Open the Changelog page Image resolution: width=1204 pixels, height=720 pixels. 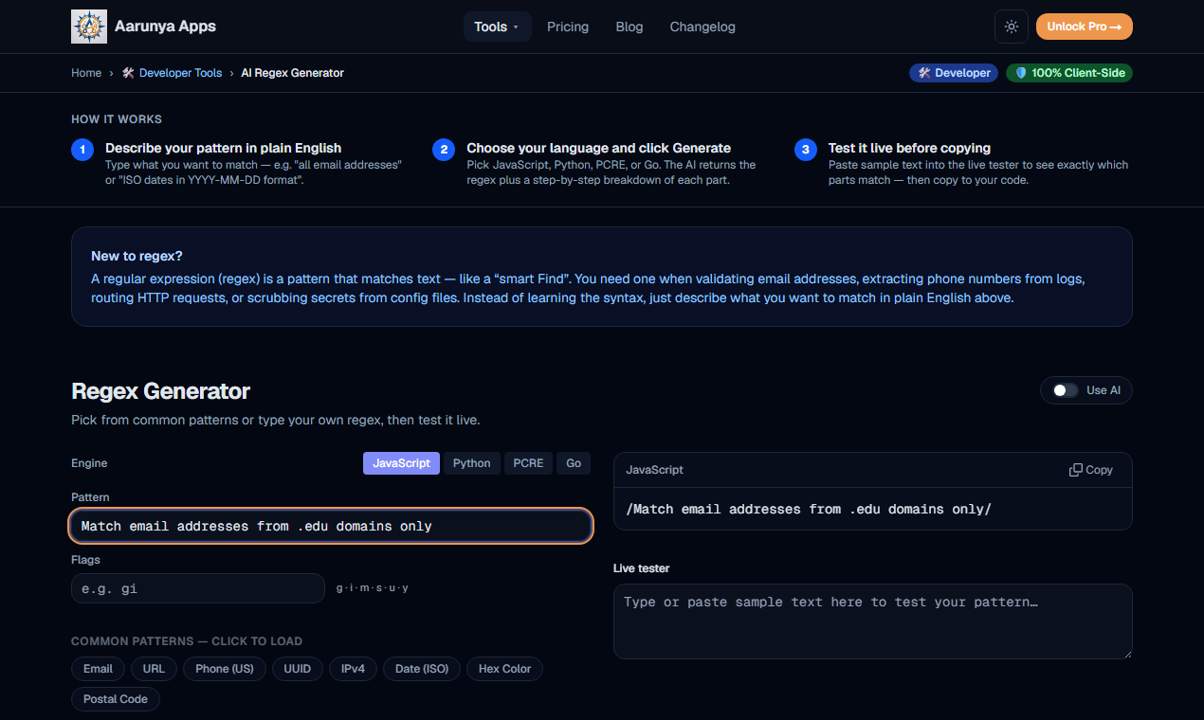coord(702,27)
